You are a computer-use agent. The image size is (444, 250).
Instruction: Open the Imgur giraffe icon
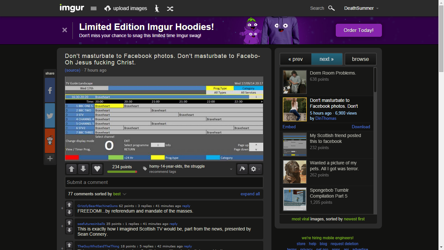tap(157, 8)
